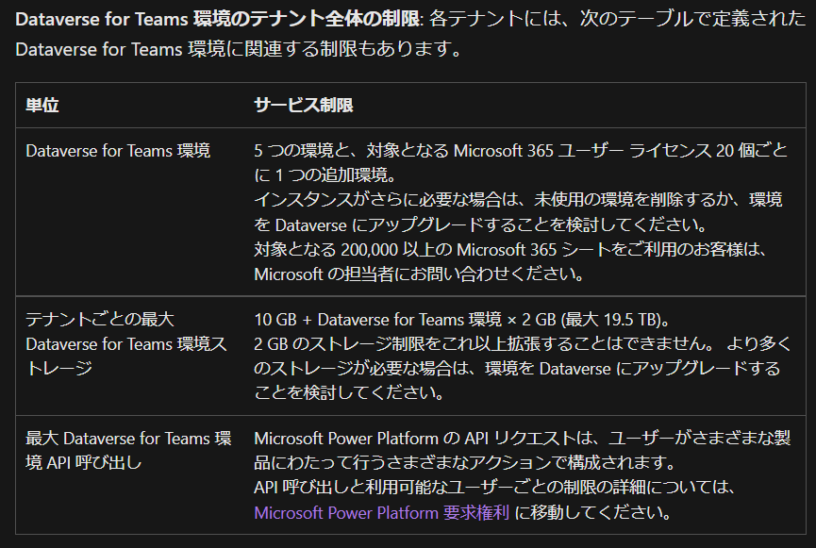The image size is (816, 548).
Task: Click the text Microsoft Power Platform の API リクエストは
Action: click(x=423, y=439)
